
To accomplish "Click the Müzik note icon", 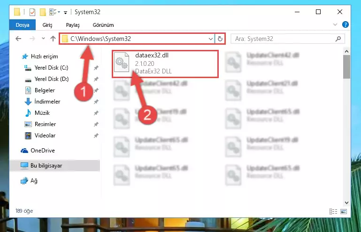I will pyautogui.click(x=28, y=113).
